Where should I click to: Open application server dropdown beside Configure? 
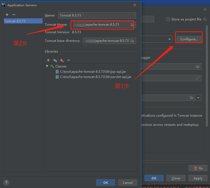(x=169, y=39)
